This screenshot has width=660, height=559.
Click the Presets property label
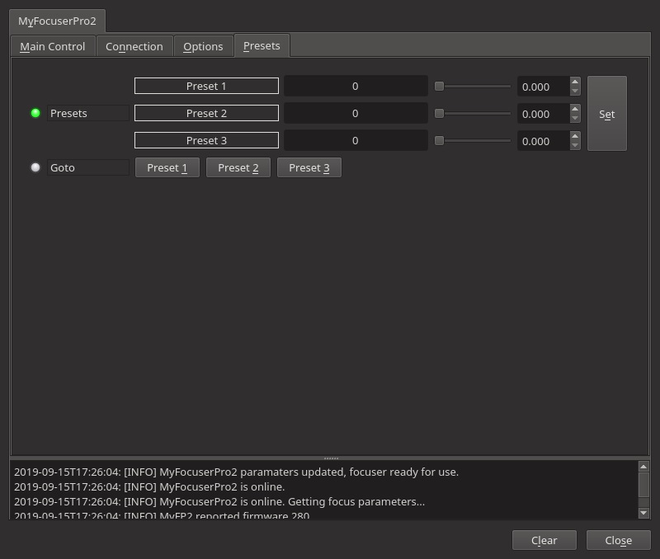pos(88,113)
